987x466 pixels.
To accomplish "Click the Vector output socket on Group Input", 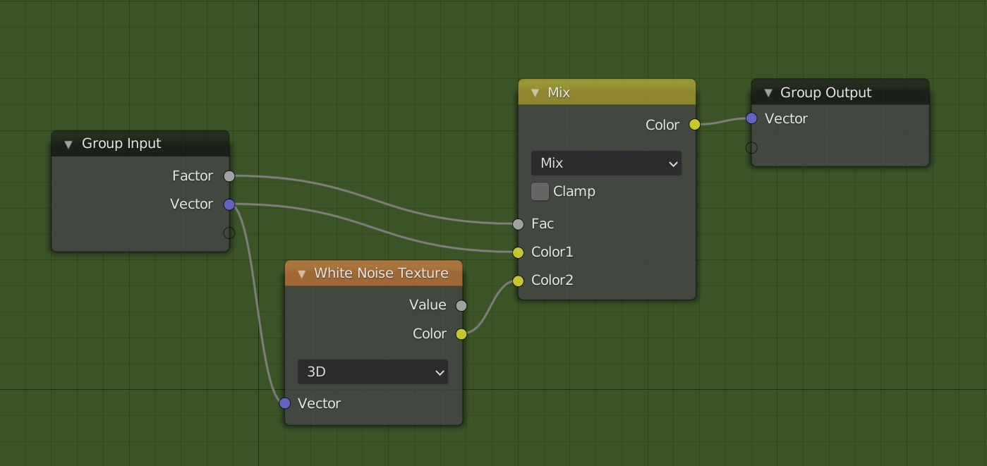I will click(229, 204).
